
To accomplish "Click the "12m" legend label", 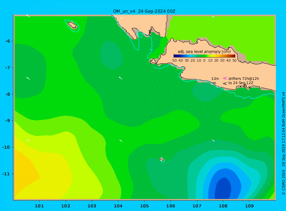I will point(215,79).
